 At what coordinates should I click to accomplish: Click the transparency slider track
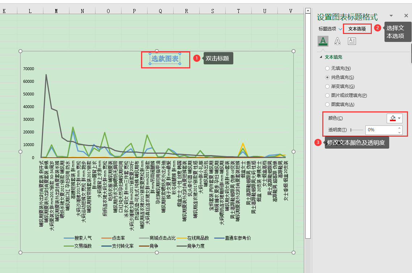[357, 130]
